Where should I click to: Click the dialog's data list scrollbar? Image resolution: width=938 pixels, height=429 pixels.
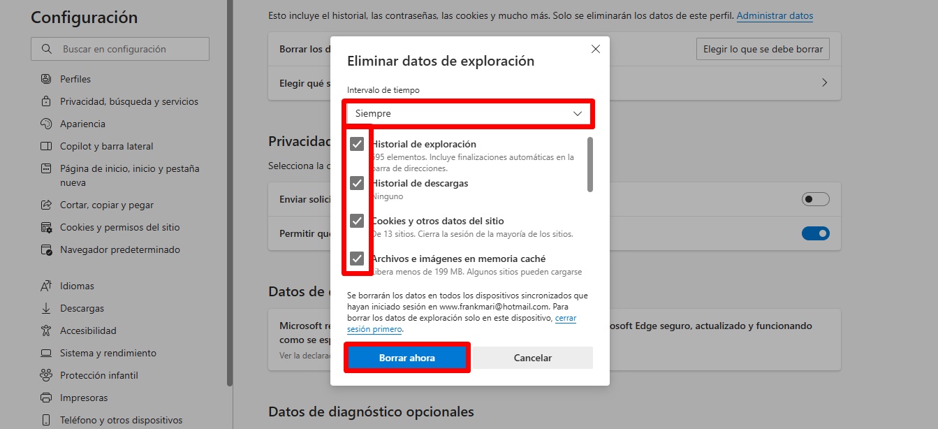click(x=590, y=164)
